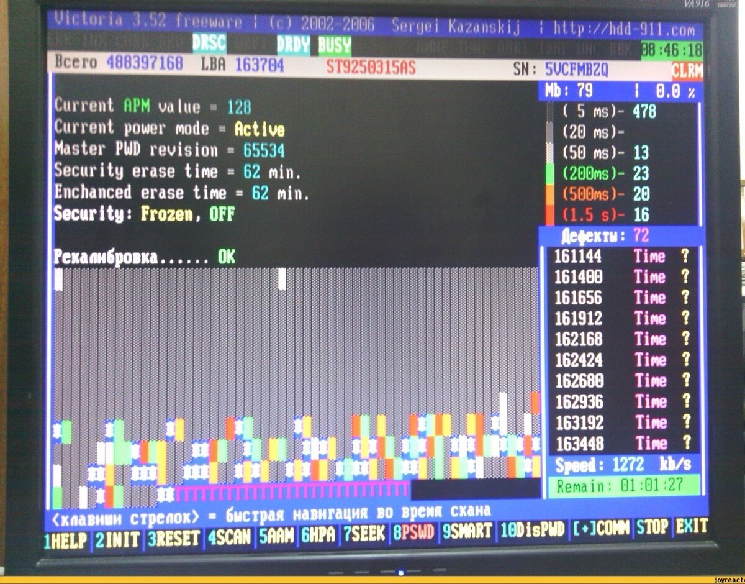The height and width of the screenshot is (584, 745).
Task: Open 8PSWD password option
Action: [x=413, y=531]
